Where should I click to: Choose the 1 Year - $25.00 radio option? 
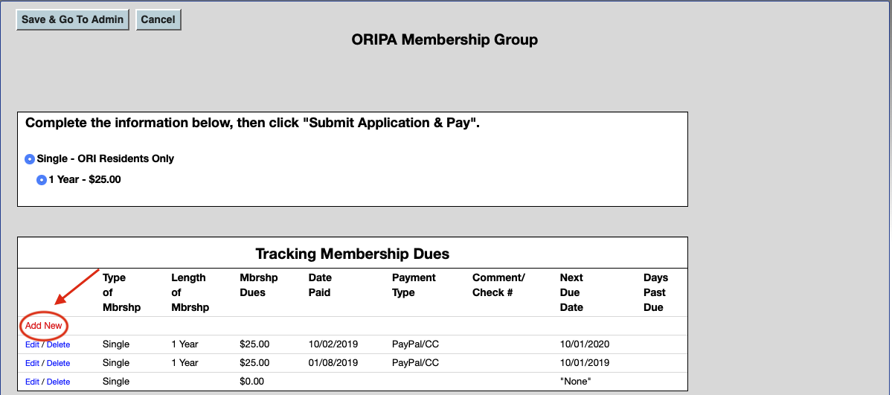pyautogui.click(x=42, y=180)
